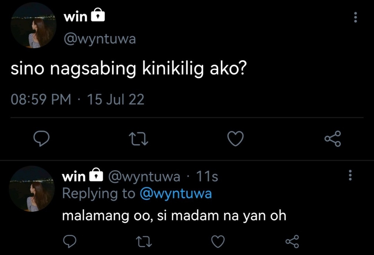
Task: Select the reply author's name 'win'
Action: [74, 177]
